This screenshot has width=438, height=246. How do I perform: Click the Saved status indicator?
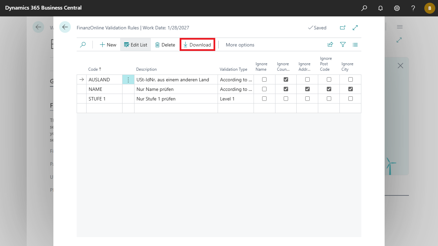click(x=317, y=28)
